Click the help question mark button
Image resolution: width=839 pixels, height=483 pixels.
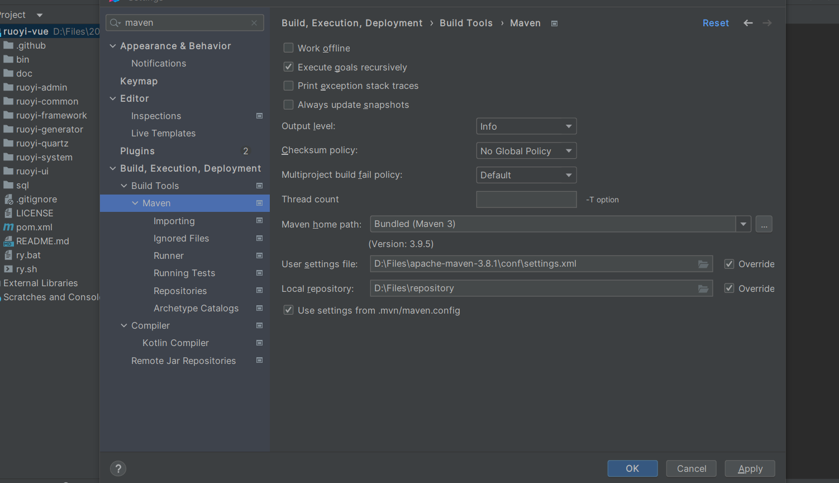pos(118,468)
